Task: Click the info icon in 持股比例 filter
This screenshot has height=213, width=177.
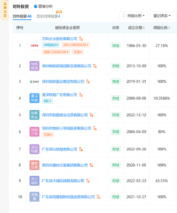Action: 124,16
